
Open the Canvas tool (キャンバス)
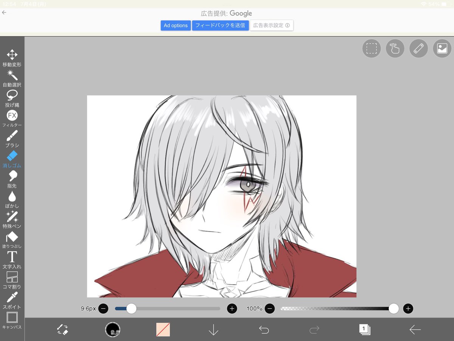pos(12,321)
